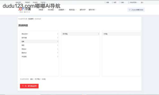
Task: Click the account avatar icon in top bar
Action: 129,2
